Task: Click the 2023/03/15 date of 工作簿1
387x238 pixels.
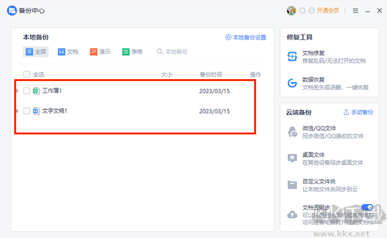Action: coord(215,91)
